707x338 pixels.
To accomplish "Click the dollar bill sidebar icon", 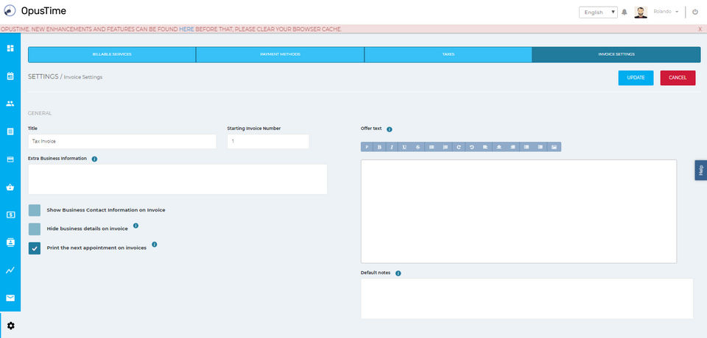I will [10, 215].
